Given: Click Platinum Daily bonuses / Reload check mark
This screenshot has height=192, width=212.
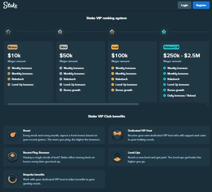Looking at the screenshot, I should point(165,95).
